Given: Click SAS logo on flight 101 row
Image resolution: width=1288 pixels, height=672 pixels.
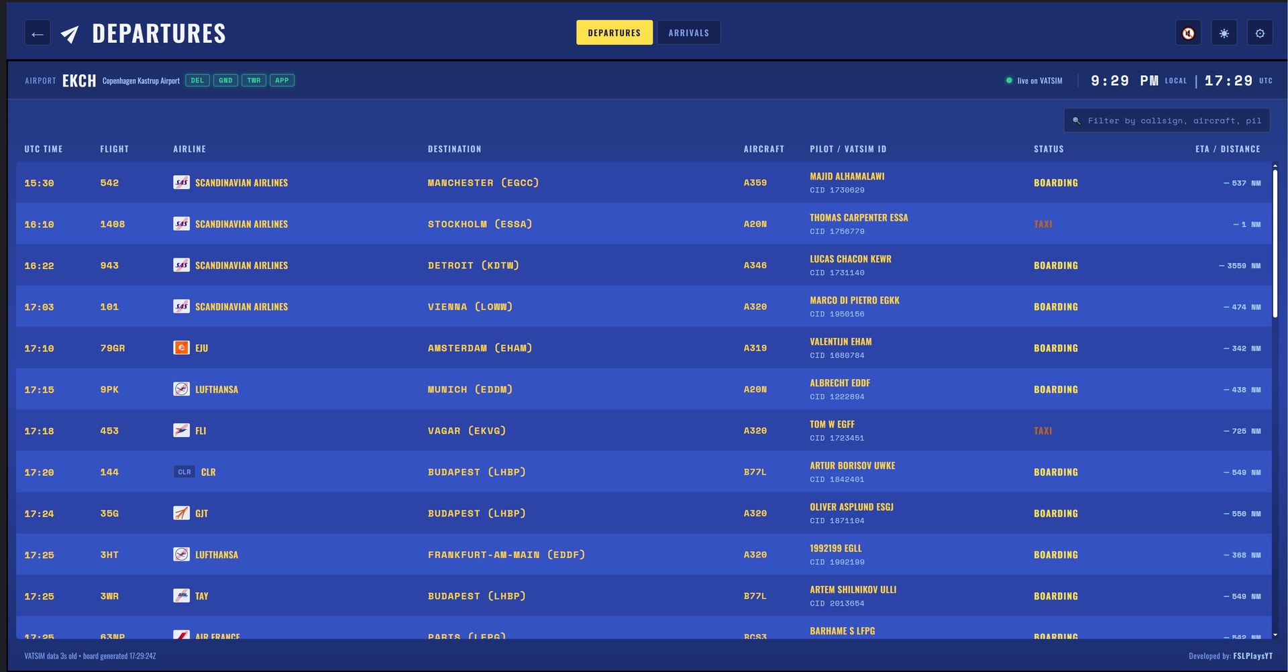Looking at the screenshot, I should (x=181, y=306).
